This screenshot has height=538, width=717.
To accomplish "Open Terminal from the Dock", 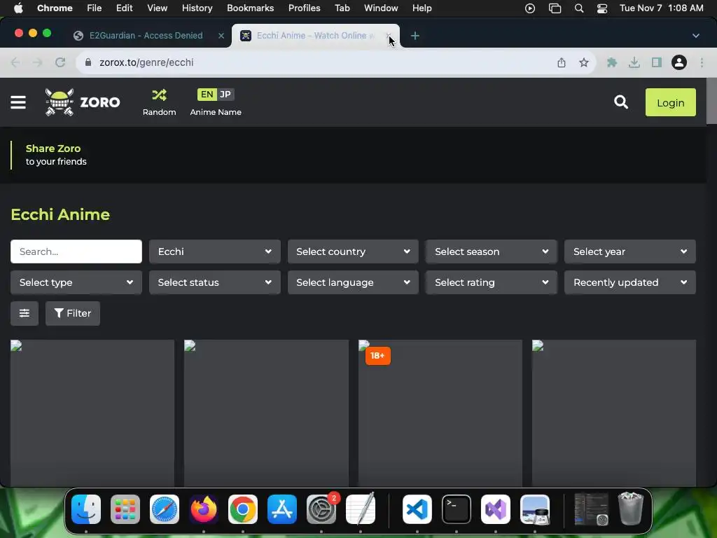I will pos(457,509).
